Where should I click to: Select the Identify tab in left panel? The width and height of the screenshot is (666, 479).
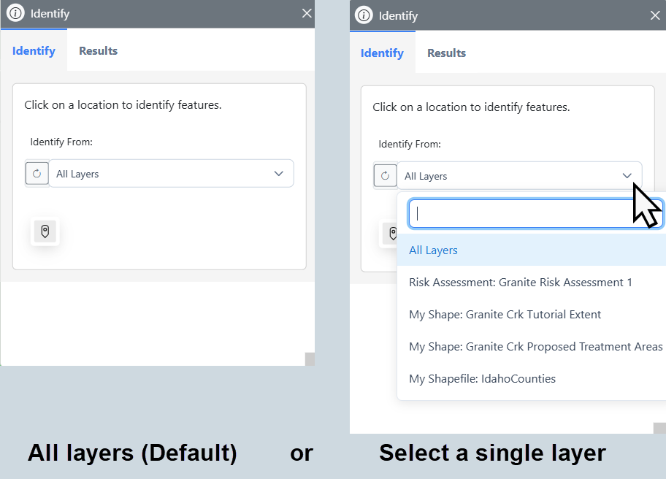pyautogui.click(x=34, y=50)
